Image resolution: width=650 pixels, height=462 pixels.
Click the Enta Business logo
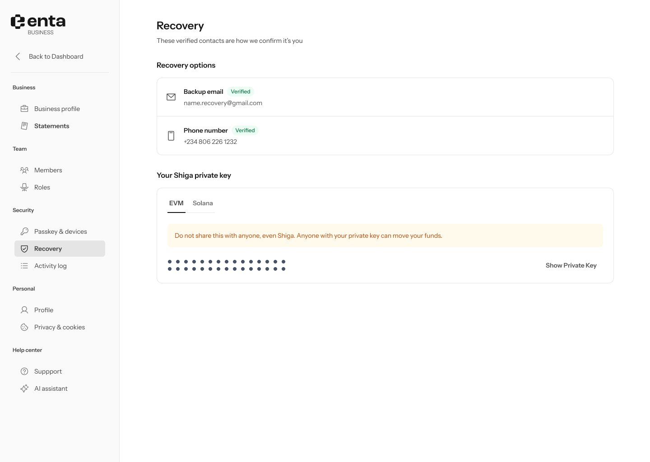tap(38, 24)
